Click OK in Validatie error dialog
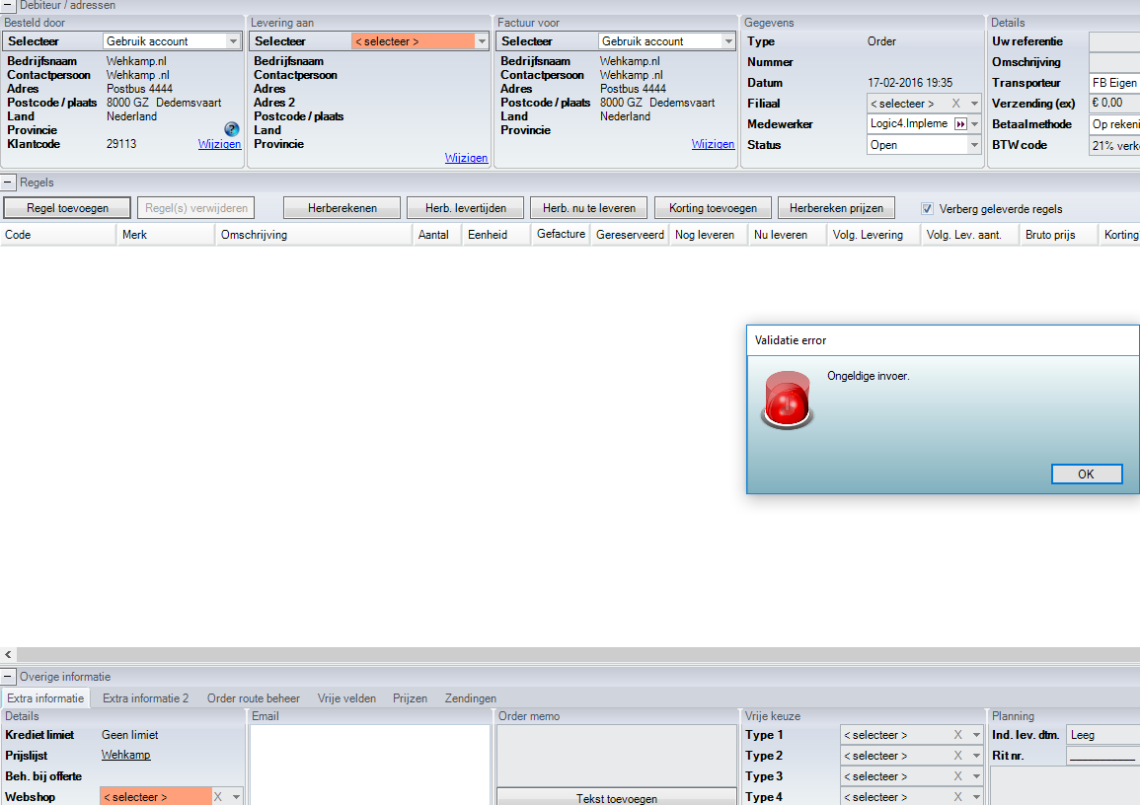This screenshot has width=1140, height=805. point(1086,474)
